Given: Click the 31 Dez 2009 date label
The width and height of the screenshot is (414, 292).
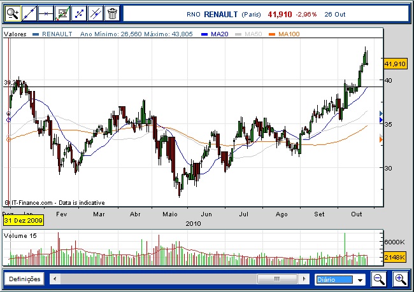Looking at the screenshot, I should 23,221.
